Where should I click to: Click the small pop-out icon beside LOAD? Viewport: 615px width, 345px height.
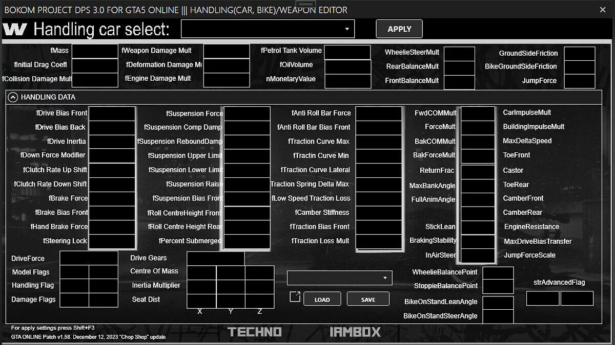pos(295,296)
